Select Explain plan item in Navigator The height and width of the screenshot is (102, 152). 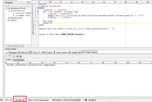[x=16, y=18]
